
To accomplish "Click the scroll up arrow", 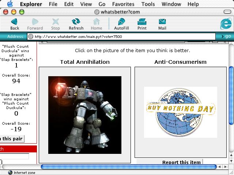I will tap(231, 155).
